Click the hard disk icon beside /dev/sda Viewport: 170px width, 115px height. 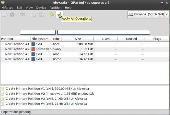click(131, 14)
